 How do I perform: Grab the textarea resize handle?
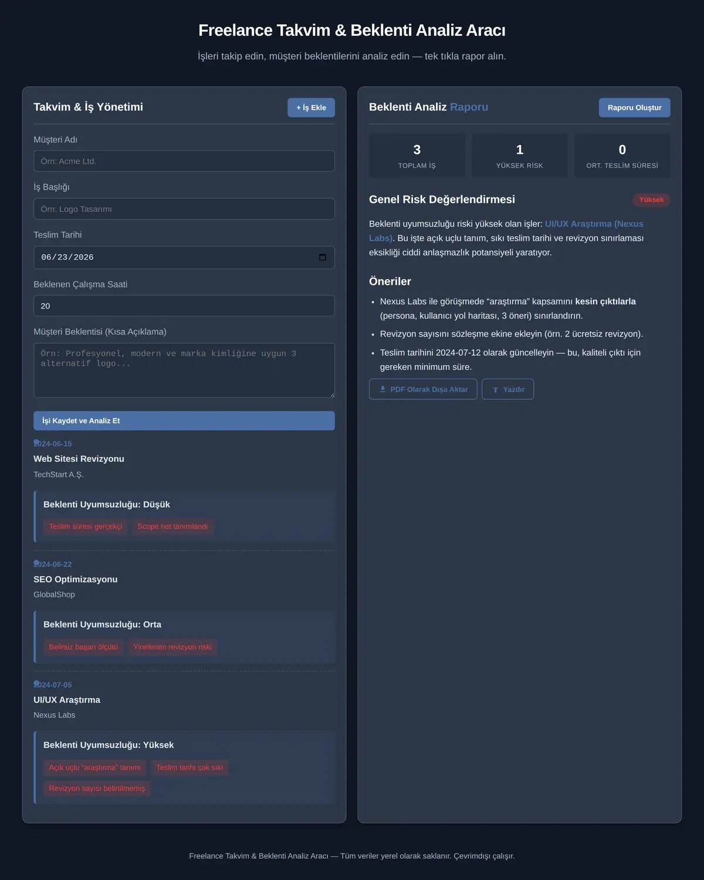tap(331, 395)
